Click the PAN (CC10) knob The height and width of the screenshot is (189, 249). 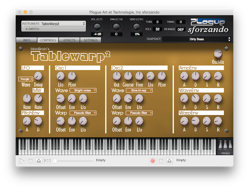(x=116, y=27)
